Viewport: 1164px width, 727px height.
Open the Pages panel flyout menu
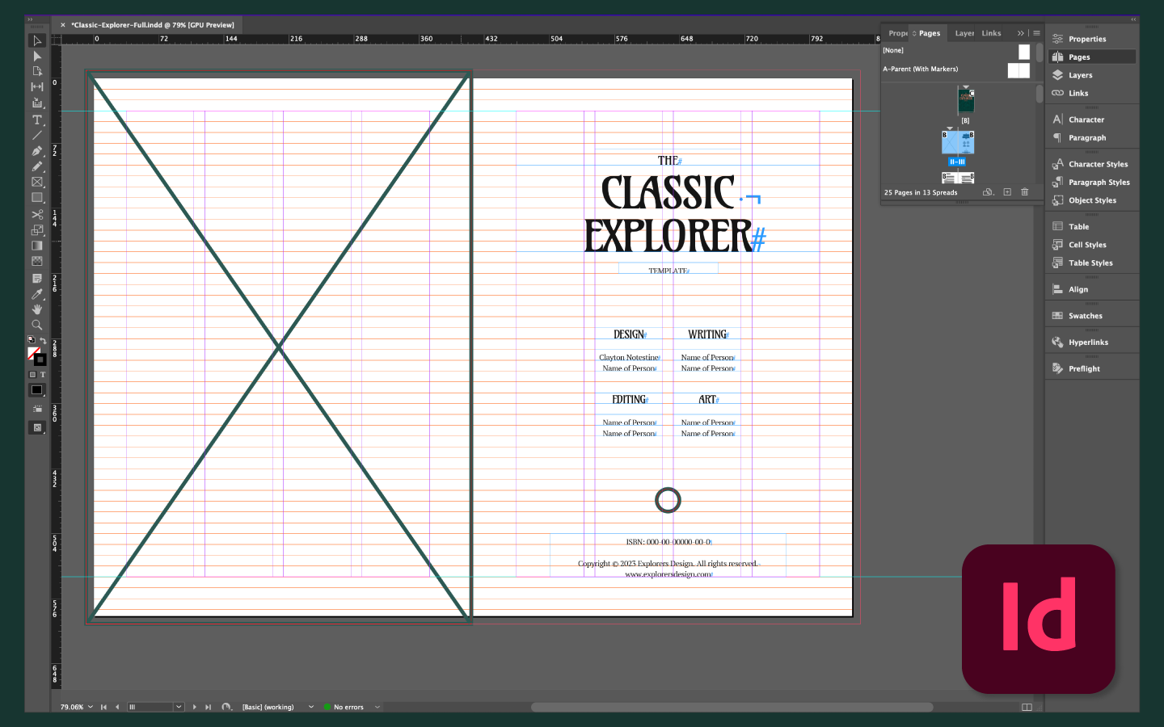(1036, 33)
